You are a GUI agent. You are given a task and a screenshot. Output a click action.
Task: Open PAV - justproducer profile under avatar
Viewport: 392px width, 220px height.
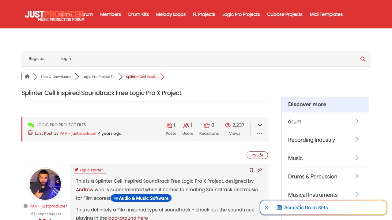tap(48, 206)
